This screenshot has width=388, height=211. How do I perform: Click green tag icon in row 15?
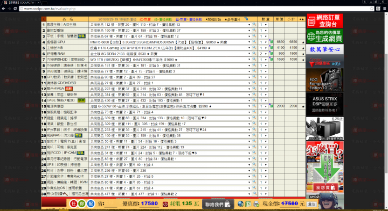click(x=271, y=106)
